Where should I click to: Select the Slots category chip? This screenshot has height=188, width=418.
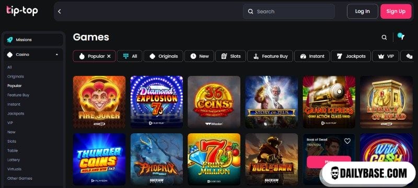pyautogui.click(x=230, y=56)
